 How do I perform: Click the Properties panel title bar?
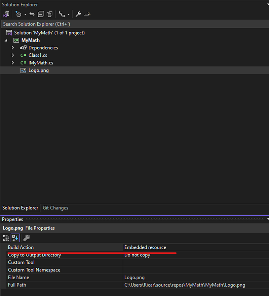click(134, 219)
